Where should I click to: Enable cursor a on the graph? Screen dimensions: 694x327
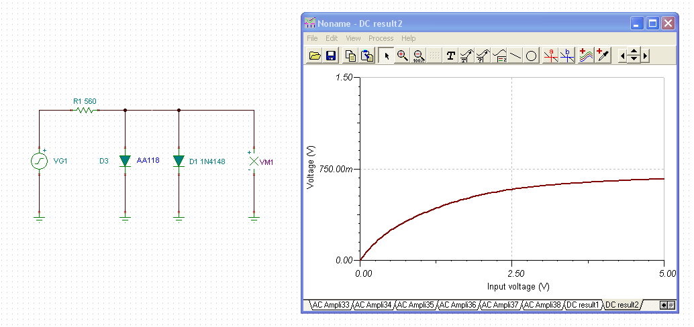[x=550, y=56]
